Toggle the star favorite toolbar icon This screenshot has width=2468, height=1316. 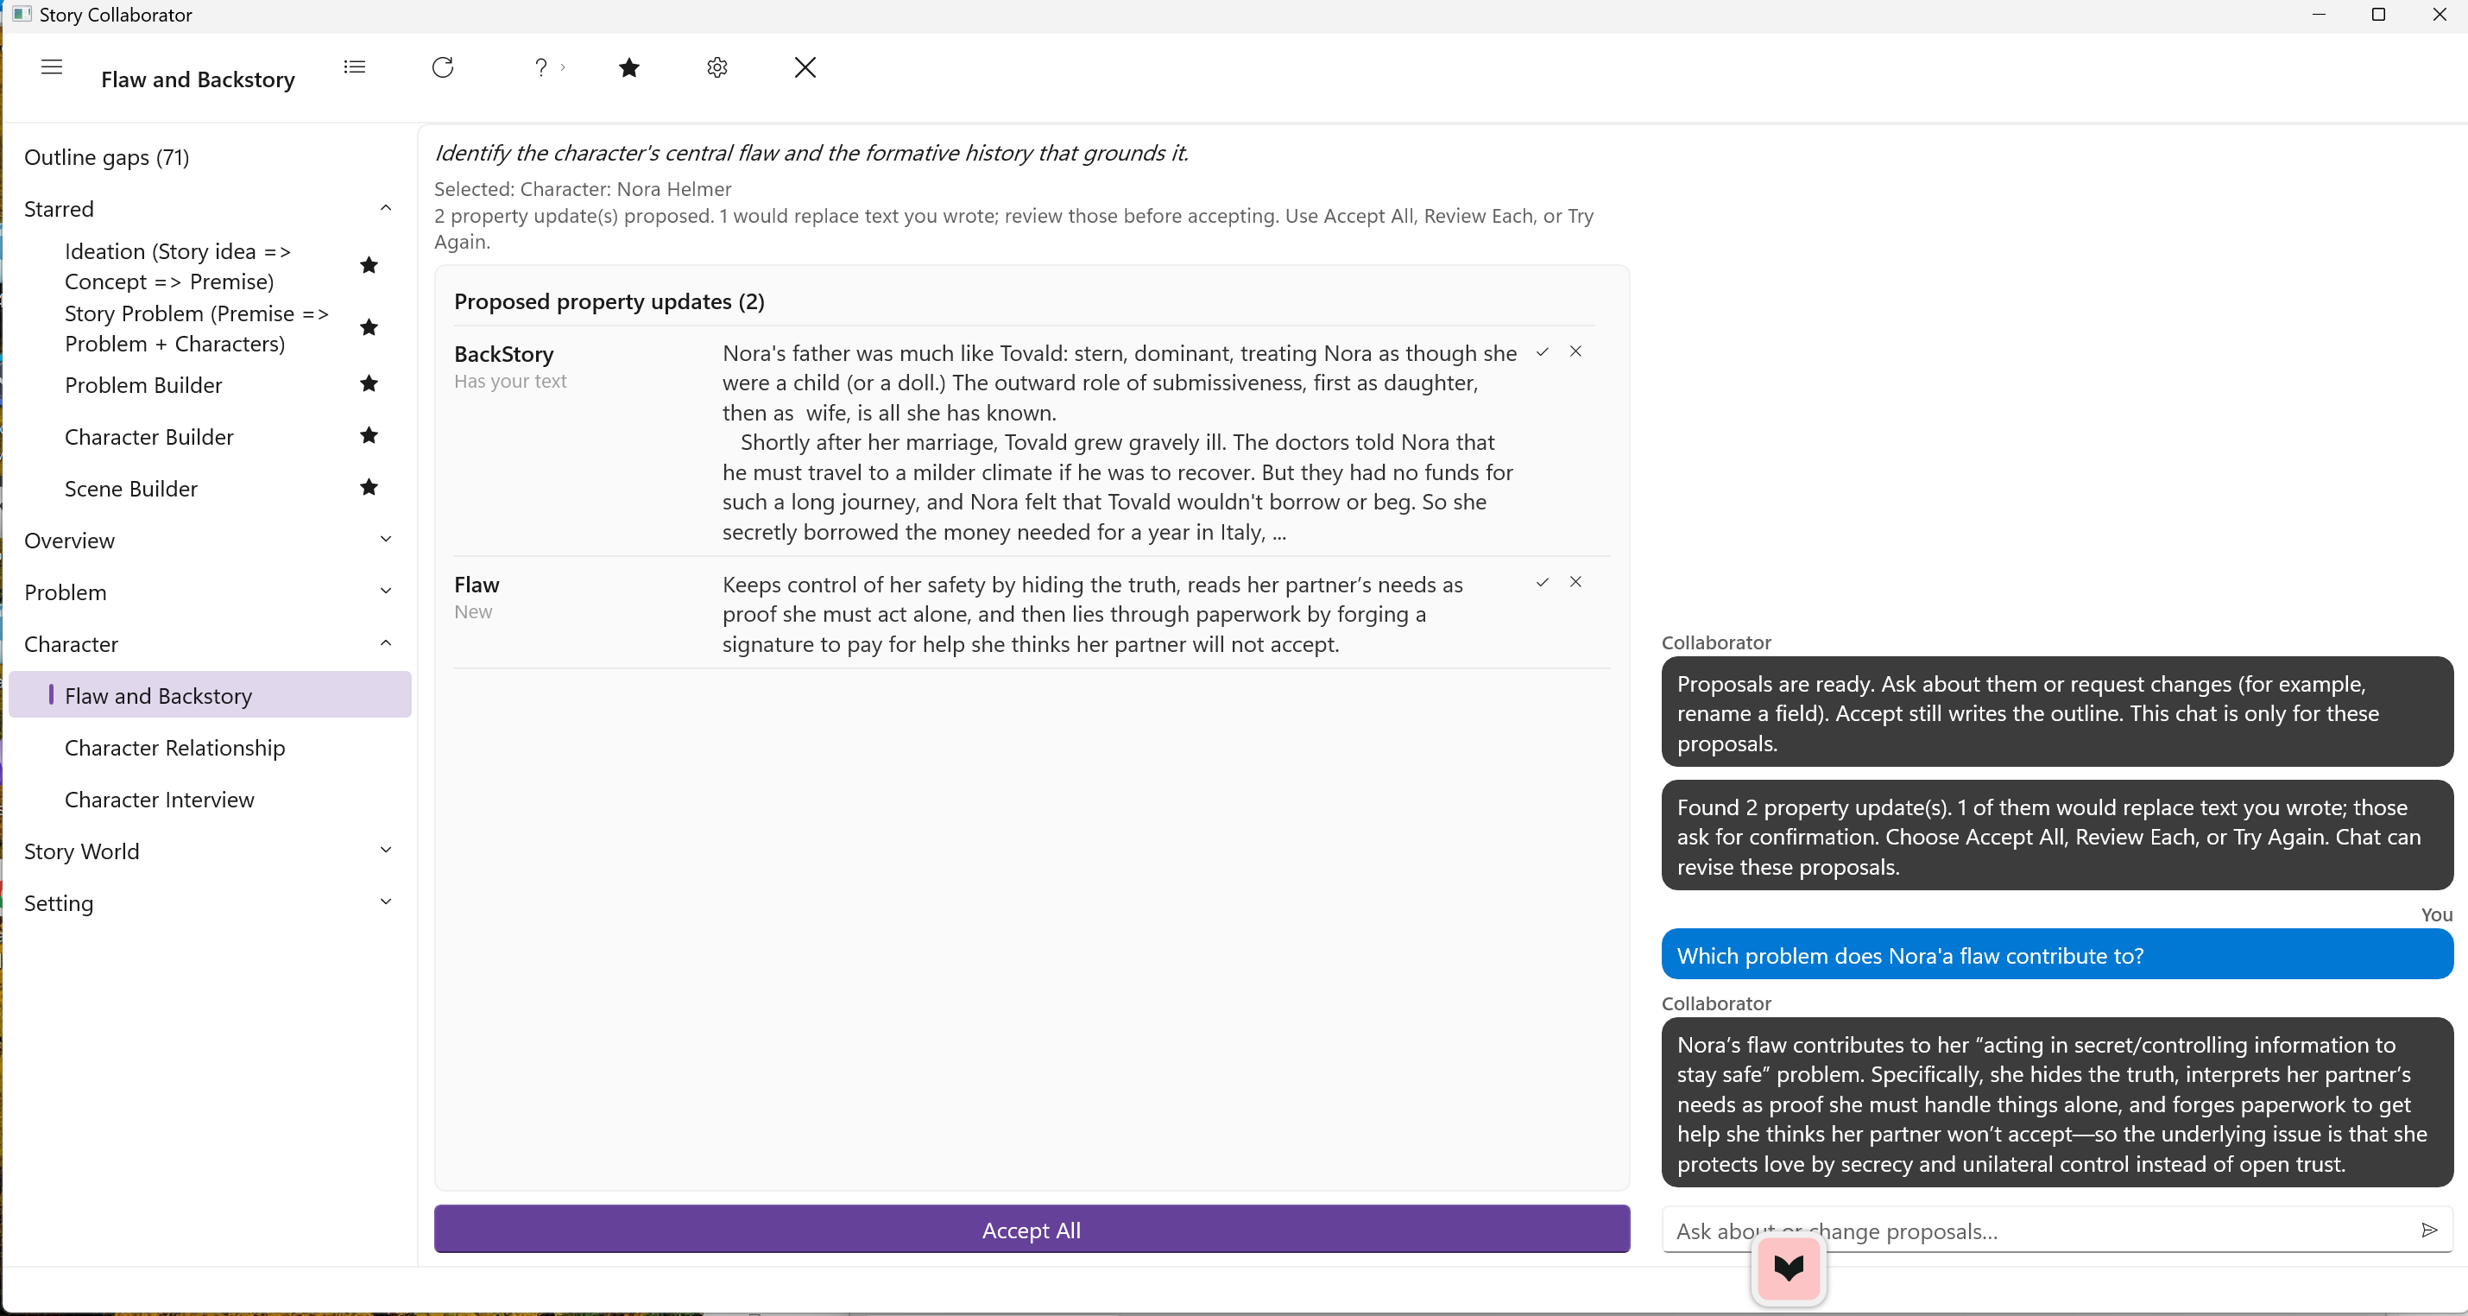coord(629,67)
